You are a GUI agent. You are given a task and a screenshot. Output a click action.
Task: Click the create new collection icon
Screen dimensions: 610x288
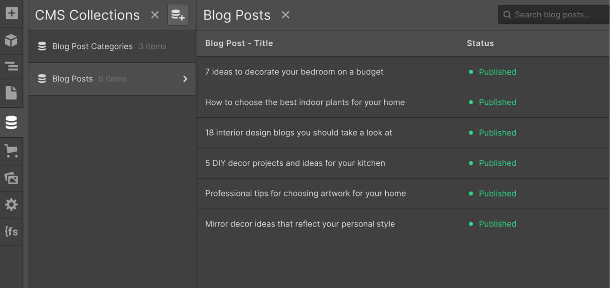pos(178,15)
